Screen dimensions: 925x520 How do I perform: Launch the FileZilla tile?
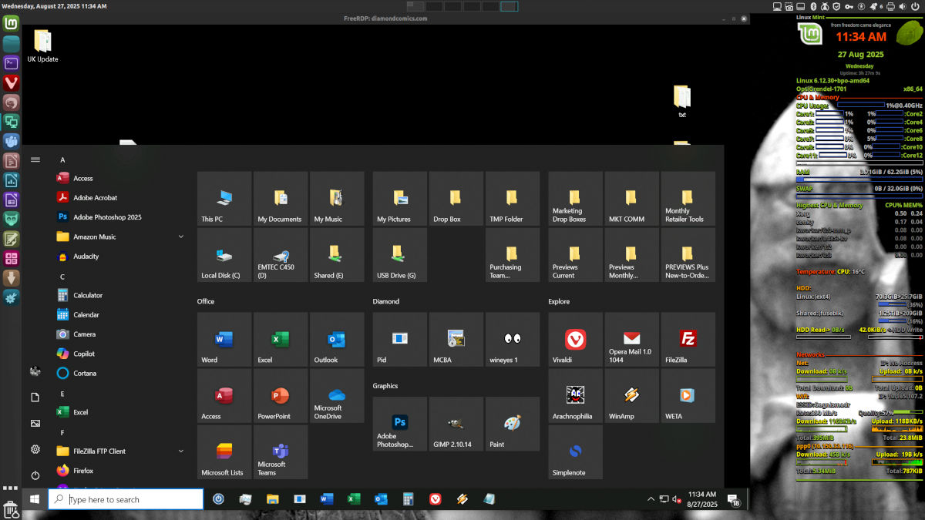[688, 339]
